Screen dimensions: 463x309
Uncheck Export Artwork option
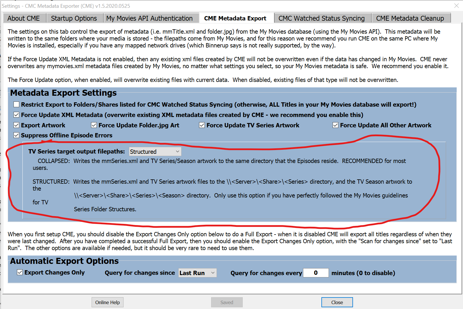click(16, 125)
